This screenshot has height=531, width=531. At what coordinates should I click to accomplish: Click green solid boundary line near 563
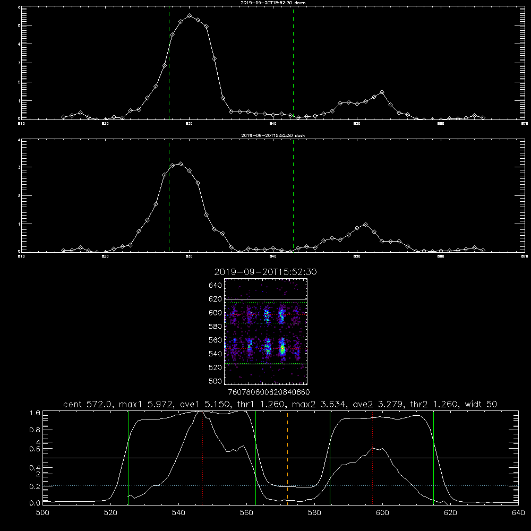pyautogui.click(x=256, y=457)
